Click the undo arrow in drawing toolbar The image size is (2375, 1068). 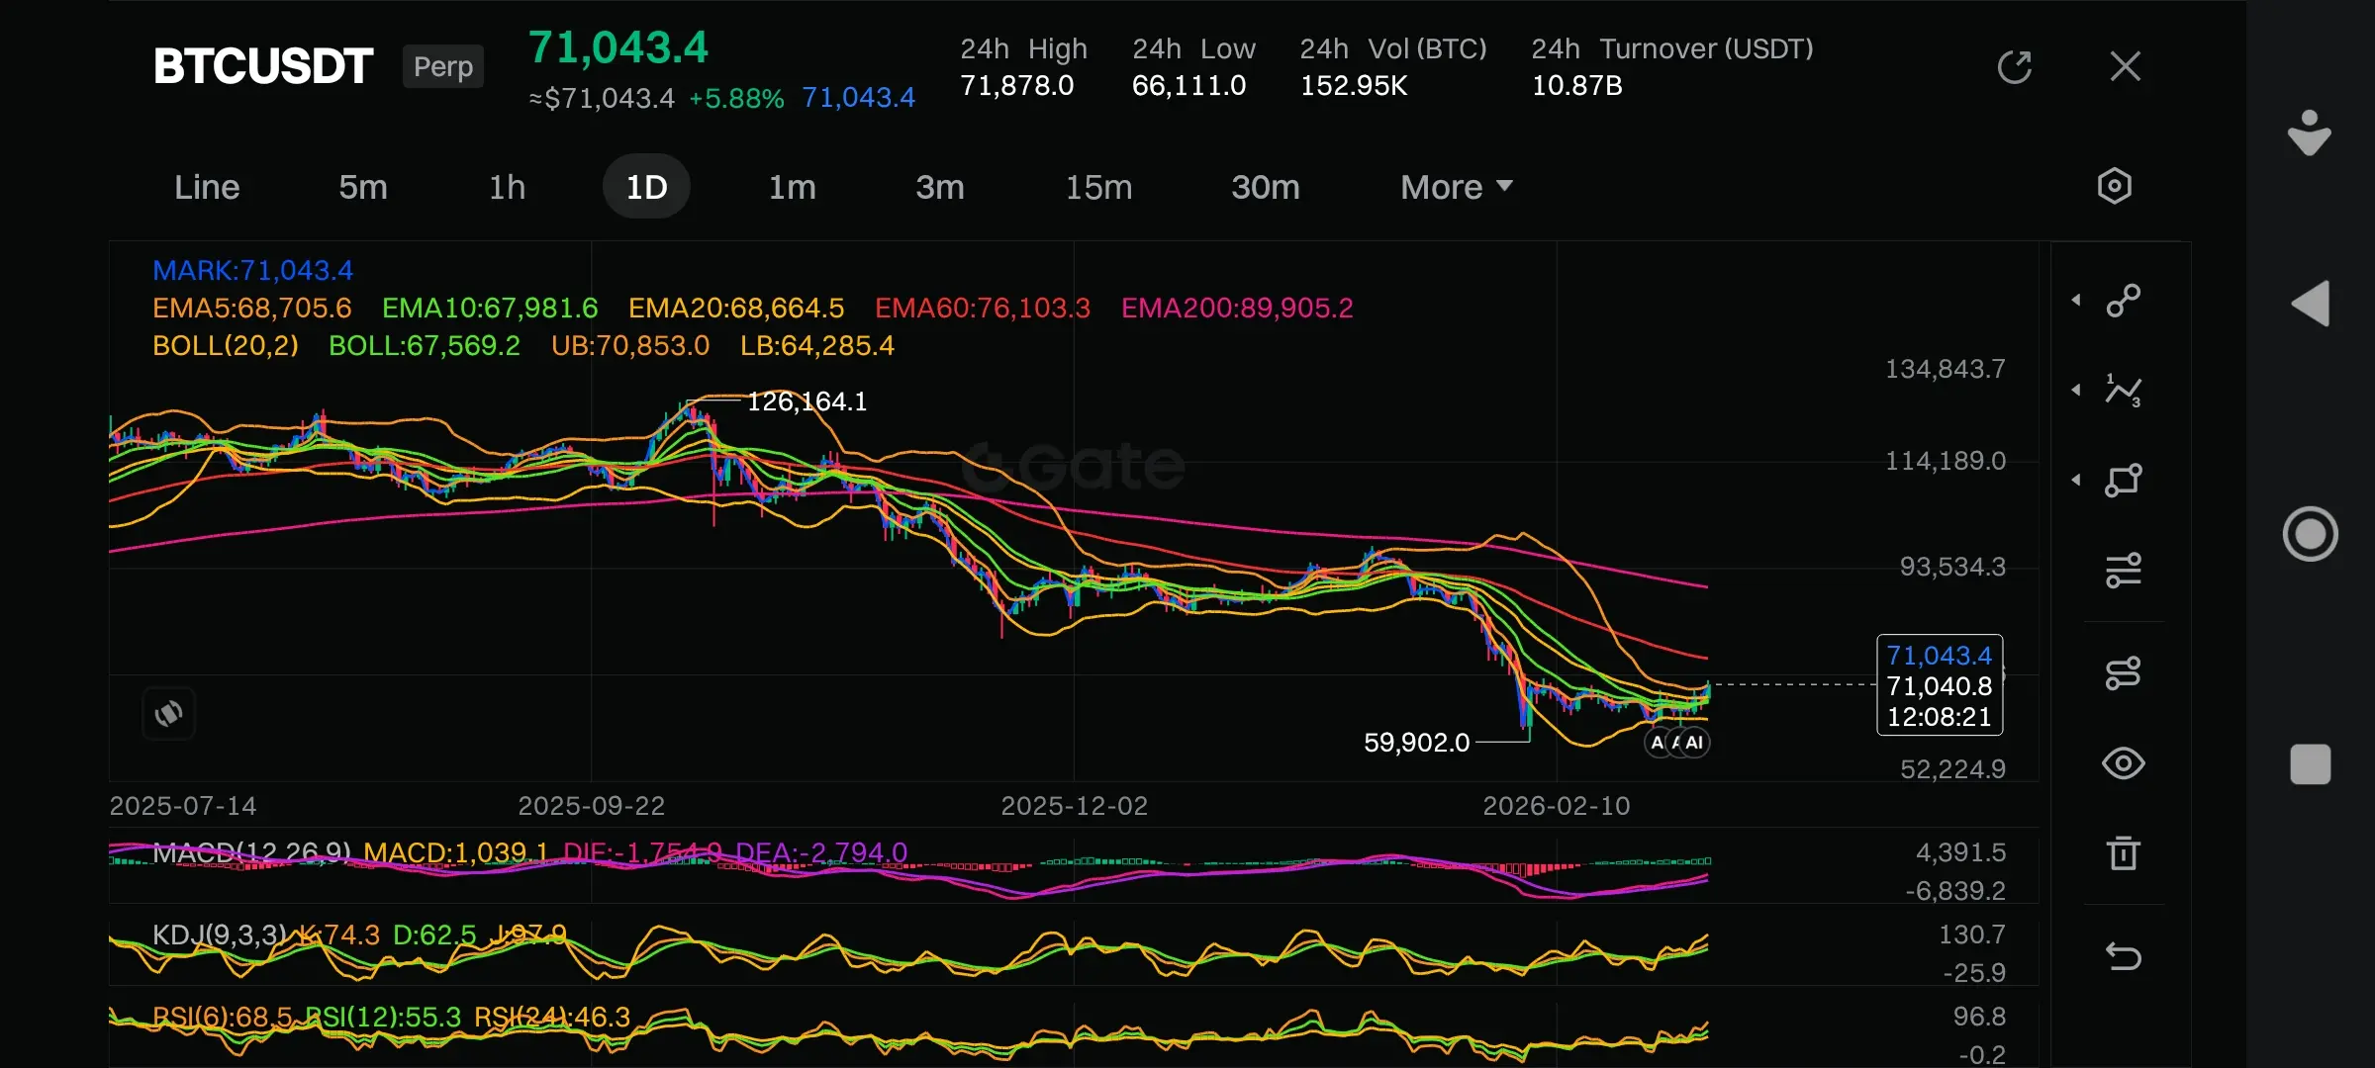tap(2123, 956)
